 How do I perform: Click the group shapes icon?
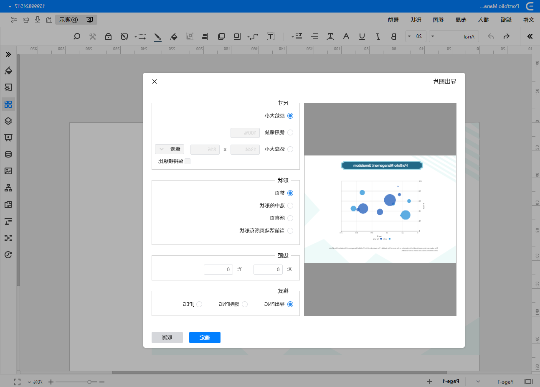(190, 36)
